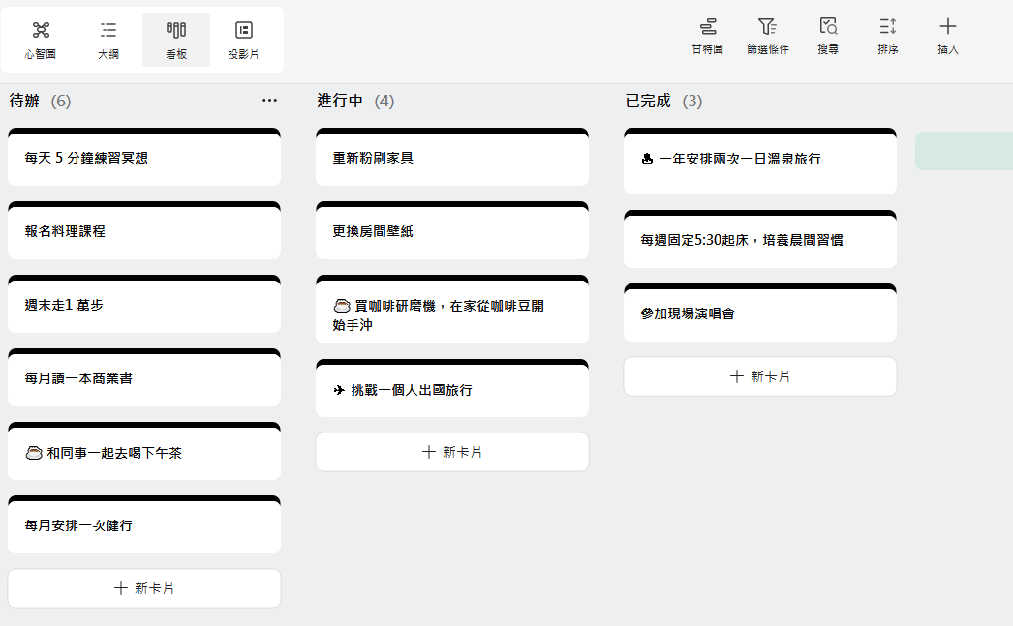Click the green placeholder to add column

(x=964, y=151)
